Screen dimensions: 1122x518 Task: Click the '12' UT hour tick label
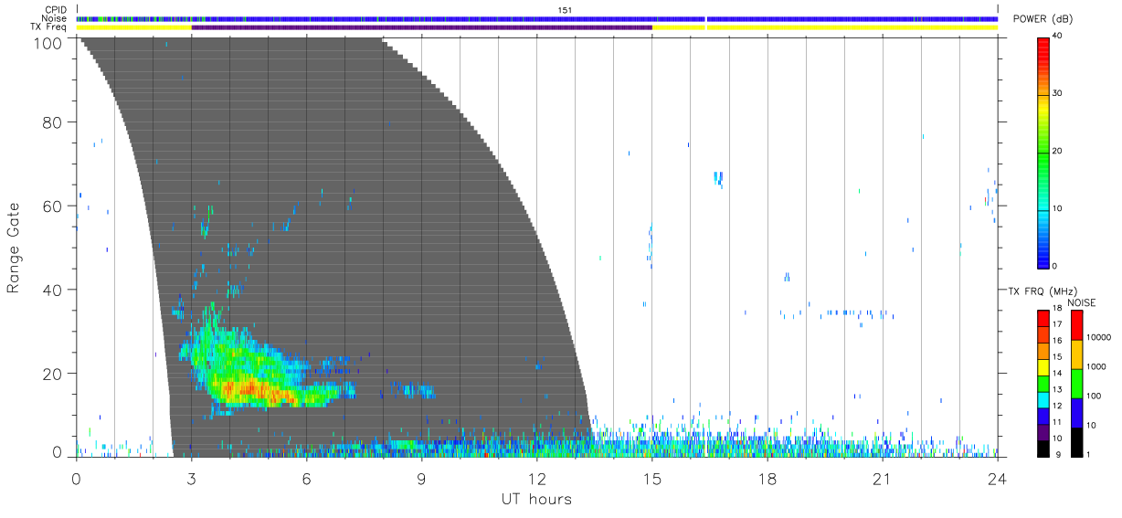pyautogui.click(x=537, y=478)
